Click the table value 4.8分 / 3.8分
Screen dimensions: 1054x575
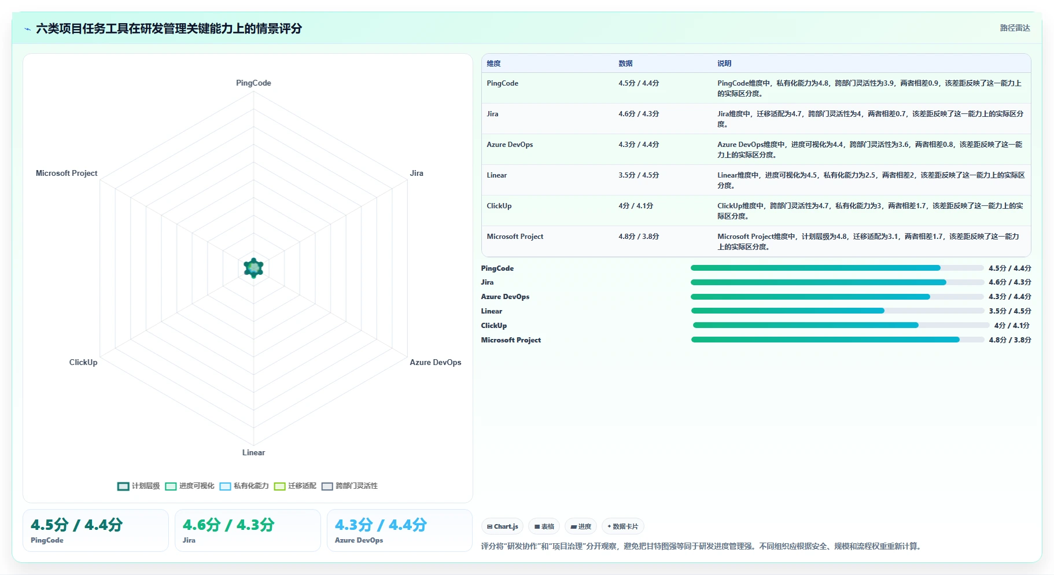(639, 237)
